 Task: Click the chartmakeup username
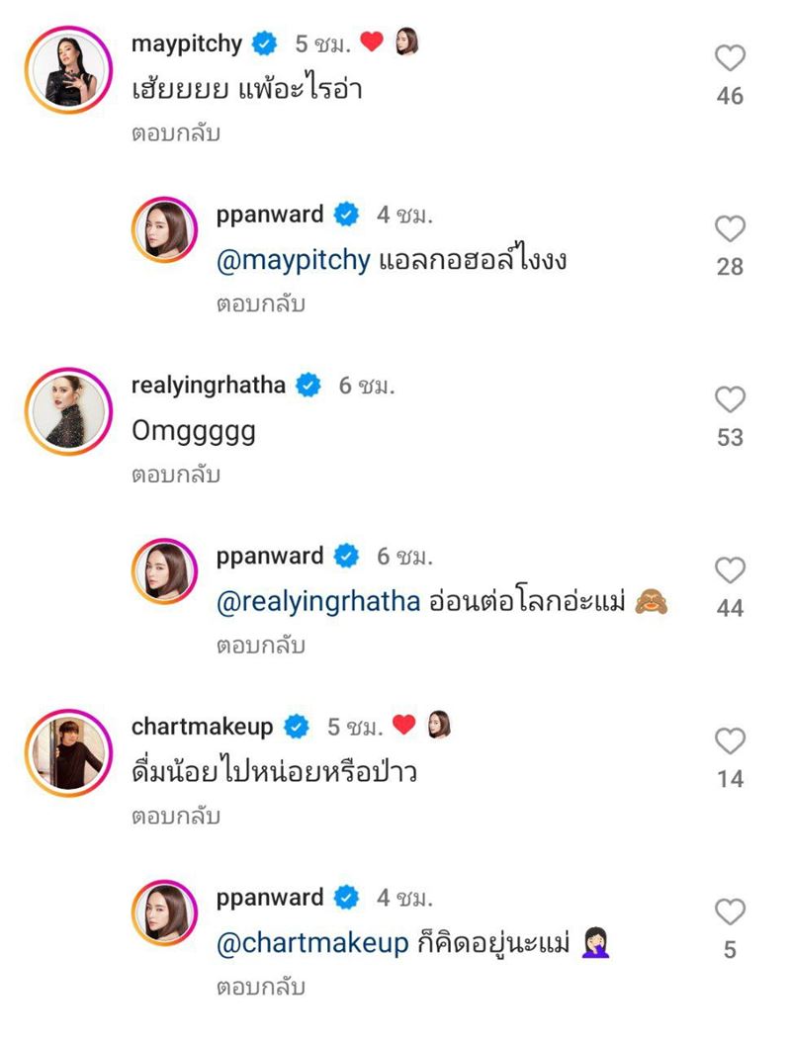coord(202,727)
